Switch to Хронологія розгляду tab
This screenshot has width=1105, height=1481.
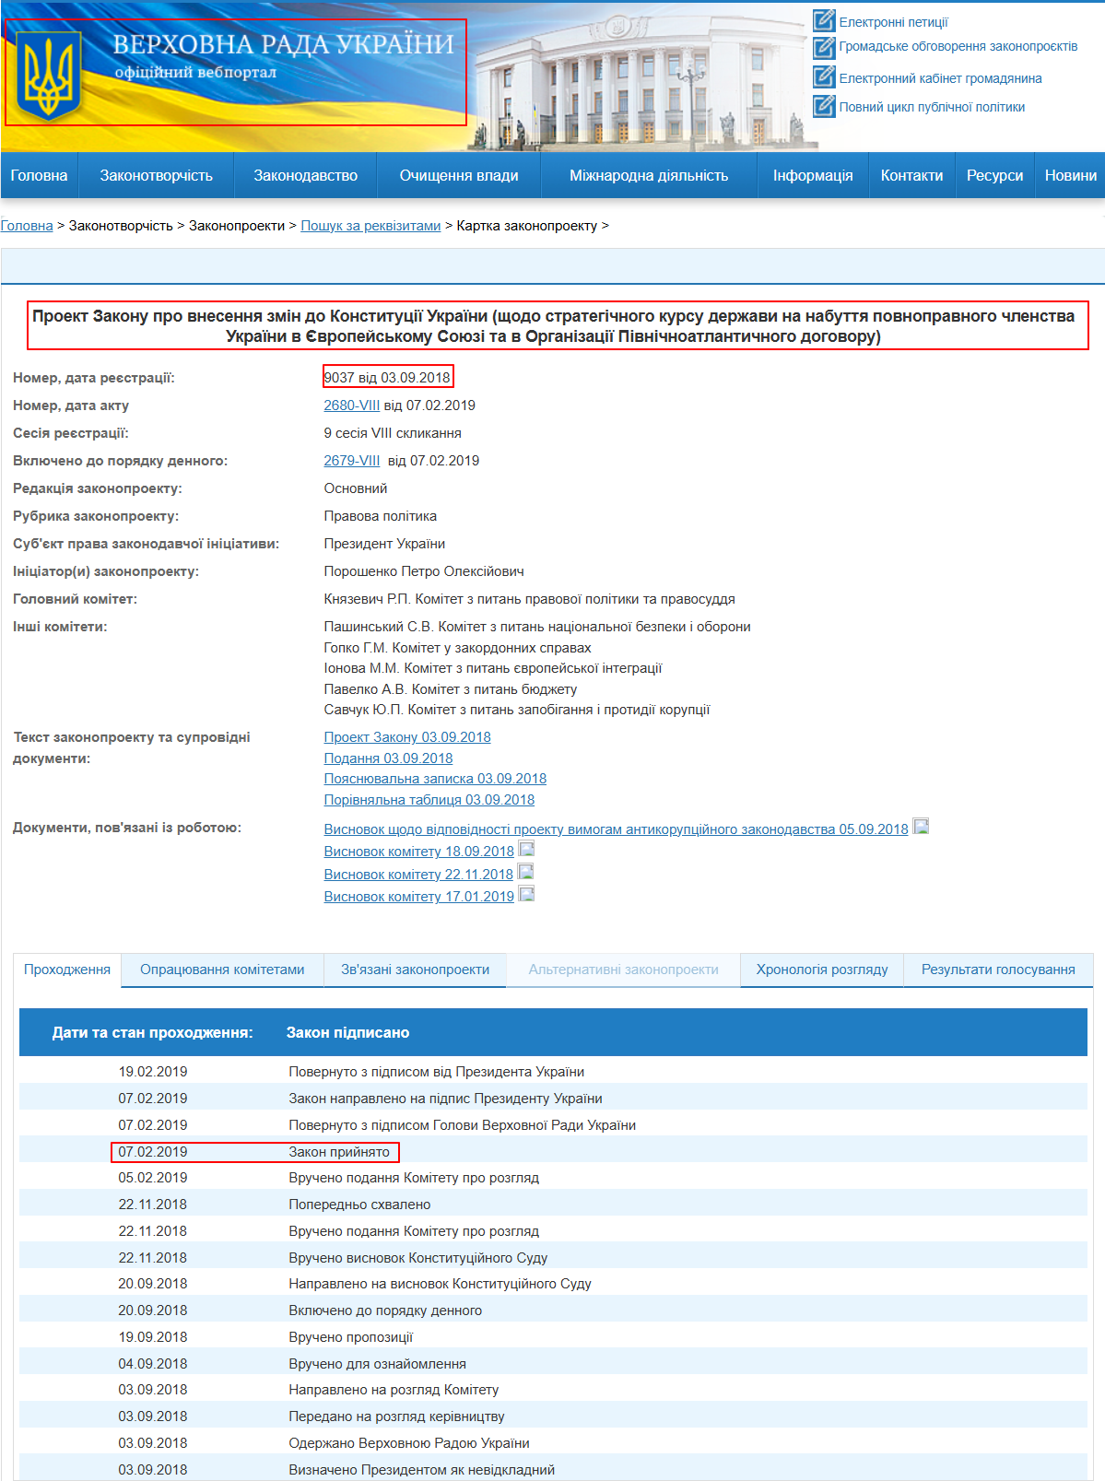click(822, 970)
